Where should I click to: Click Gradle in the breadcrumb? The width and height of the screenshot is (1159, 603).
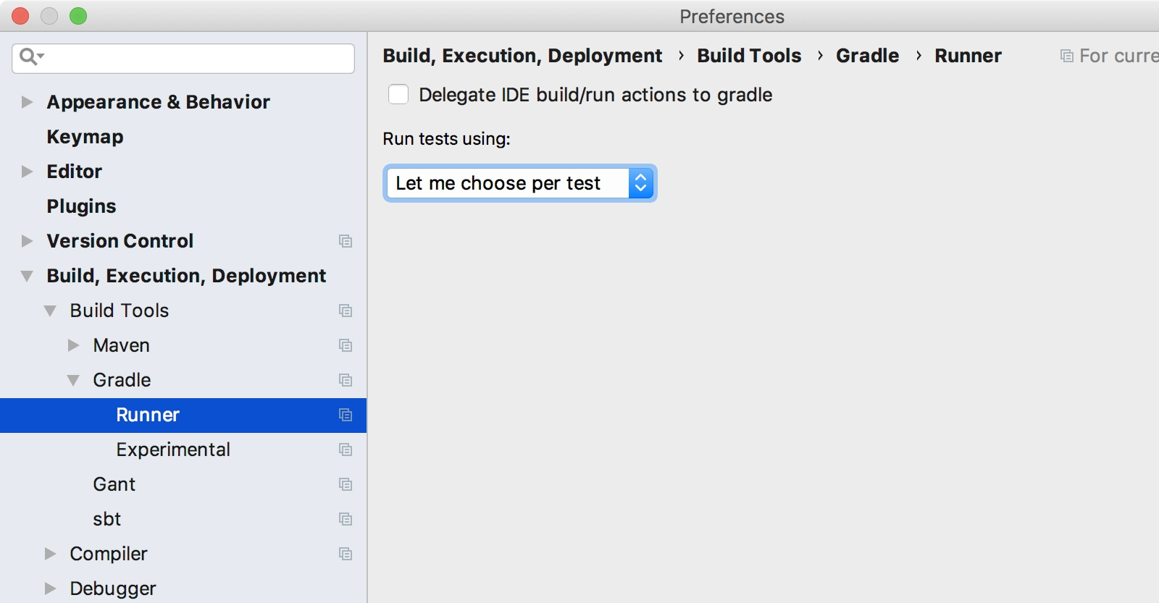pos(867,56)
